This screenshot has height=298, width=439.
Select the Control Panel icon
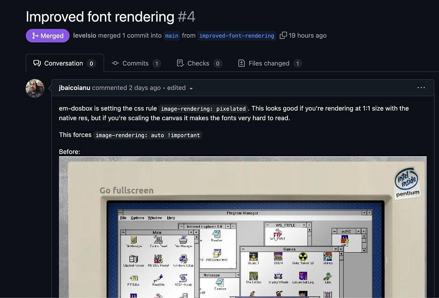[158, 242]
